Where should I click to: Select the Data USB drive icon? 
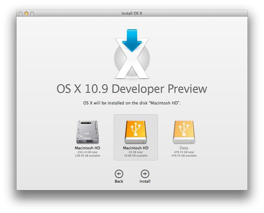(x=184, y=132)
